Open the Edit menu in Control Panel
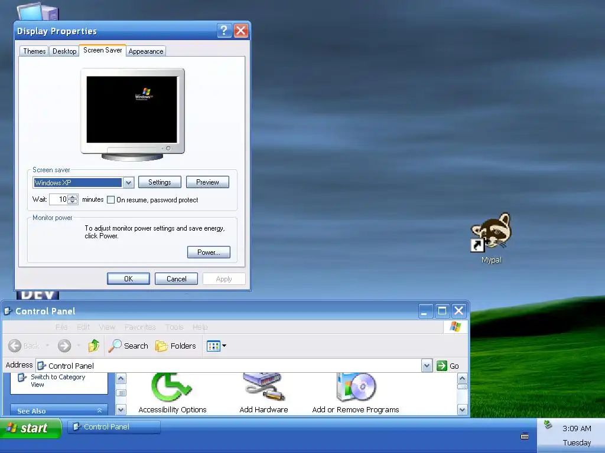The width and height of the screenshot is (605, 453). click(83, 327)
